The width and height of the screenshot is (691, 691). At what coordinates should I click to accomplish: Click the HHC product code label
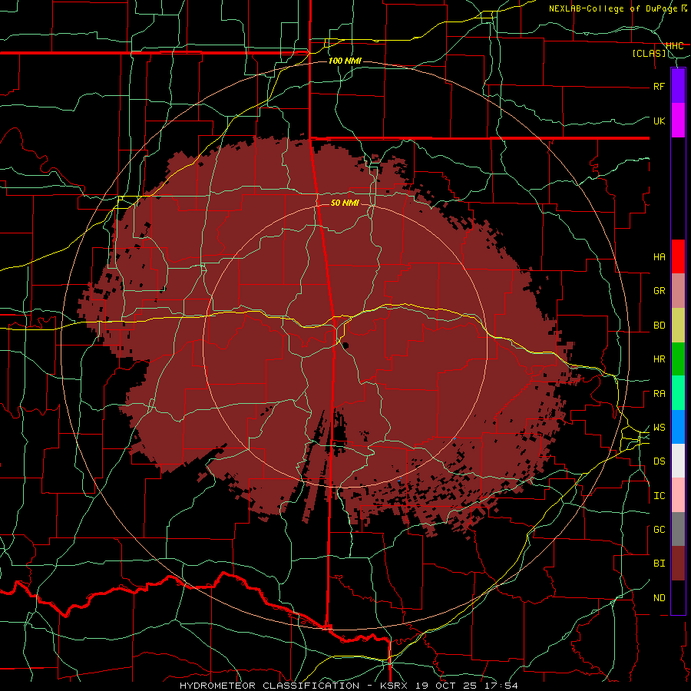(674, 46)
